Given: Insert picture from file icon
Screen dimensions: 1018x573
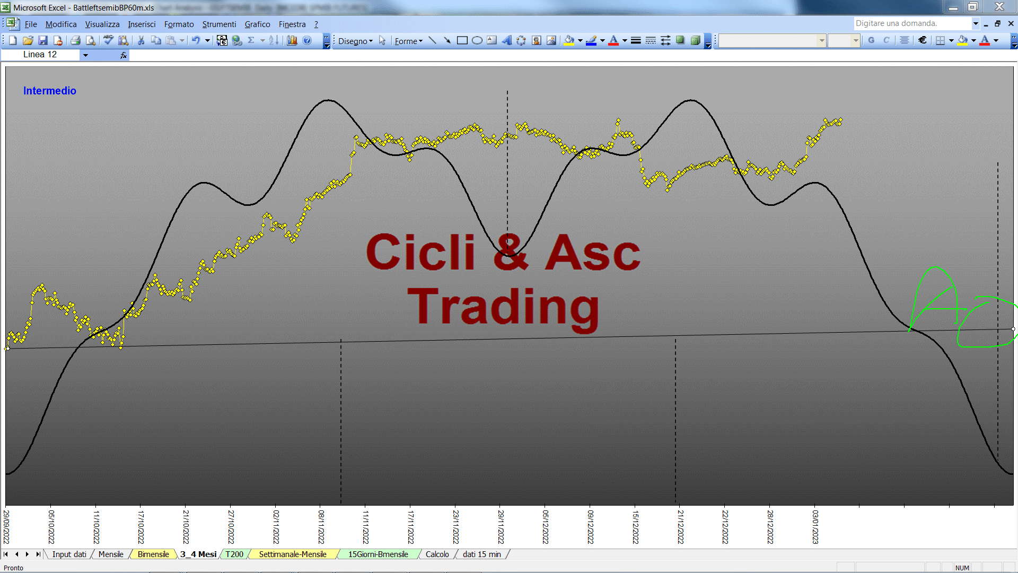Looking at the screenshot, I should (551, 41).
